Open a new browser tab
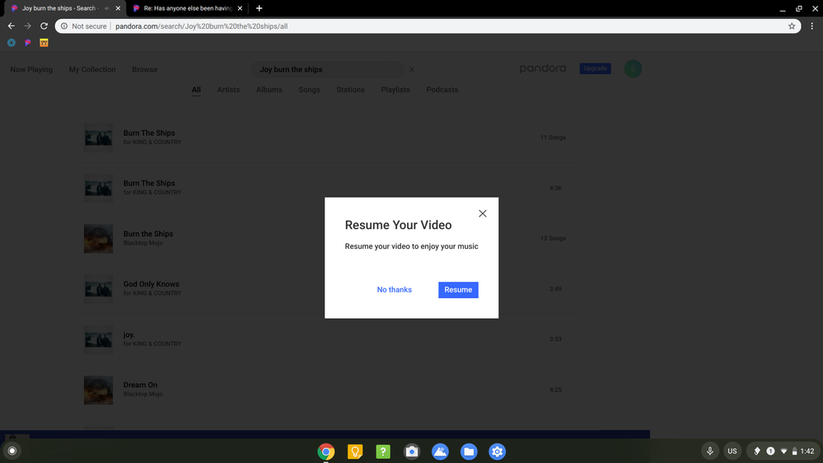Viewport: 823px width, 463px height. click(x=259, y=8)
